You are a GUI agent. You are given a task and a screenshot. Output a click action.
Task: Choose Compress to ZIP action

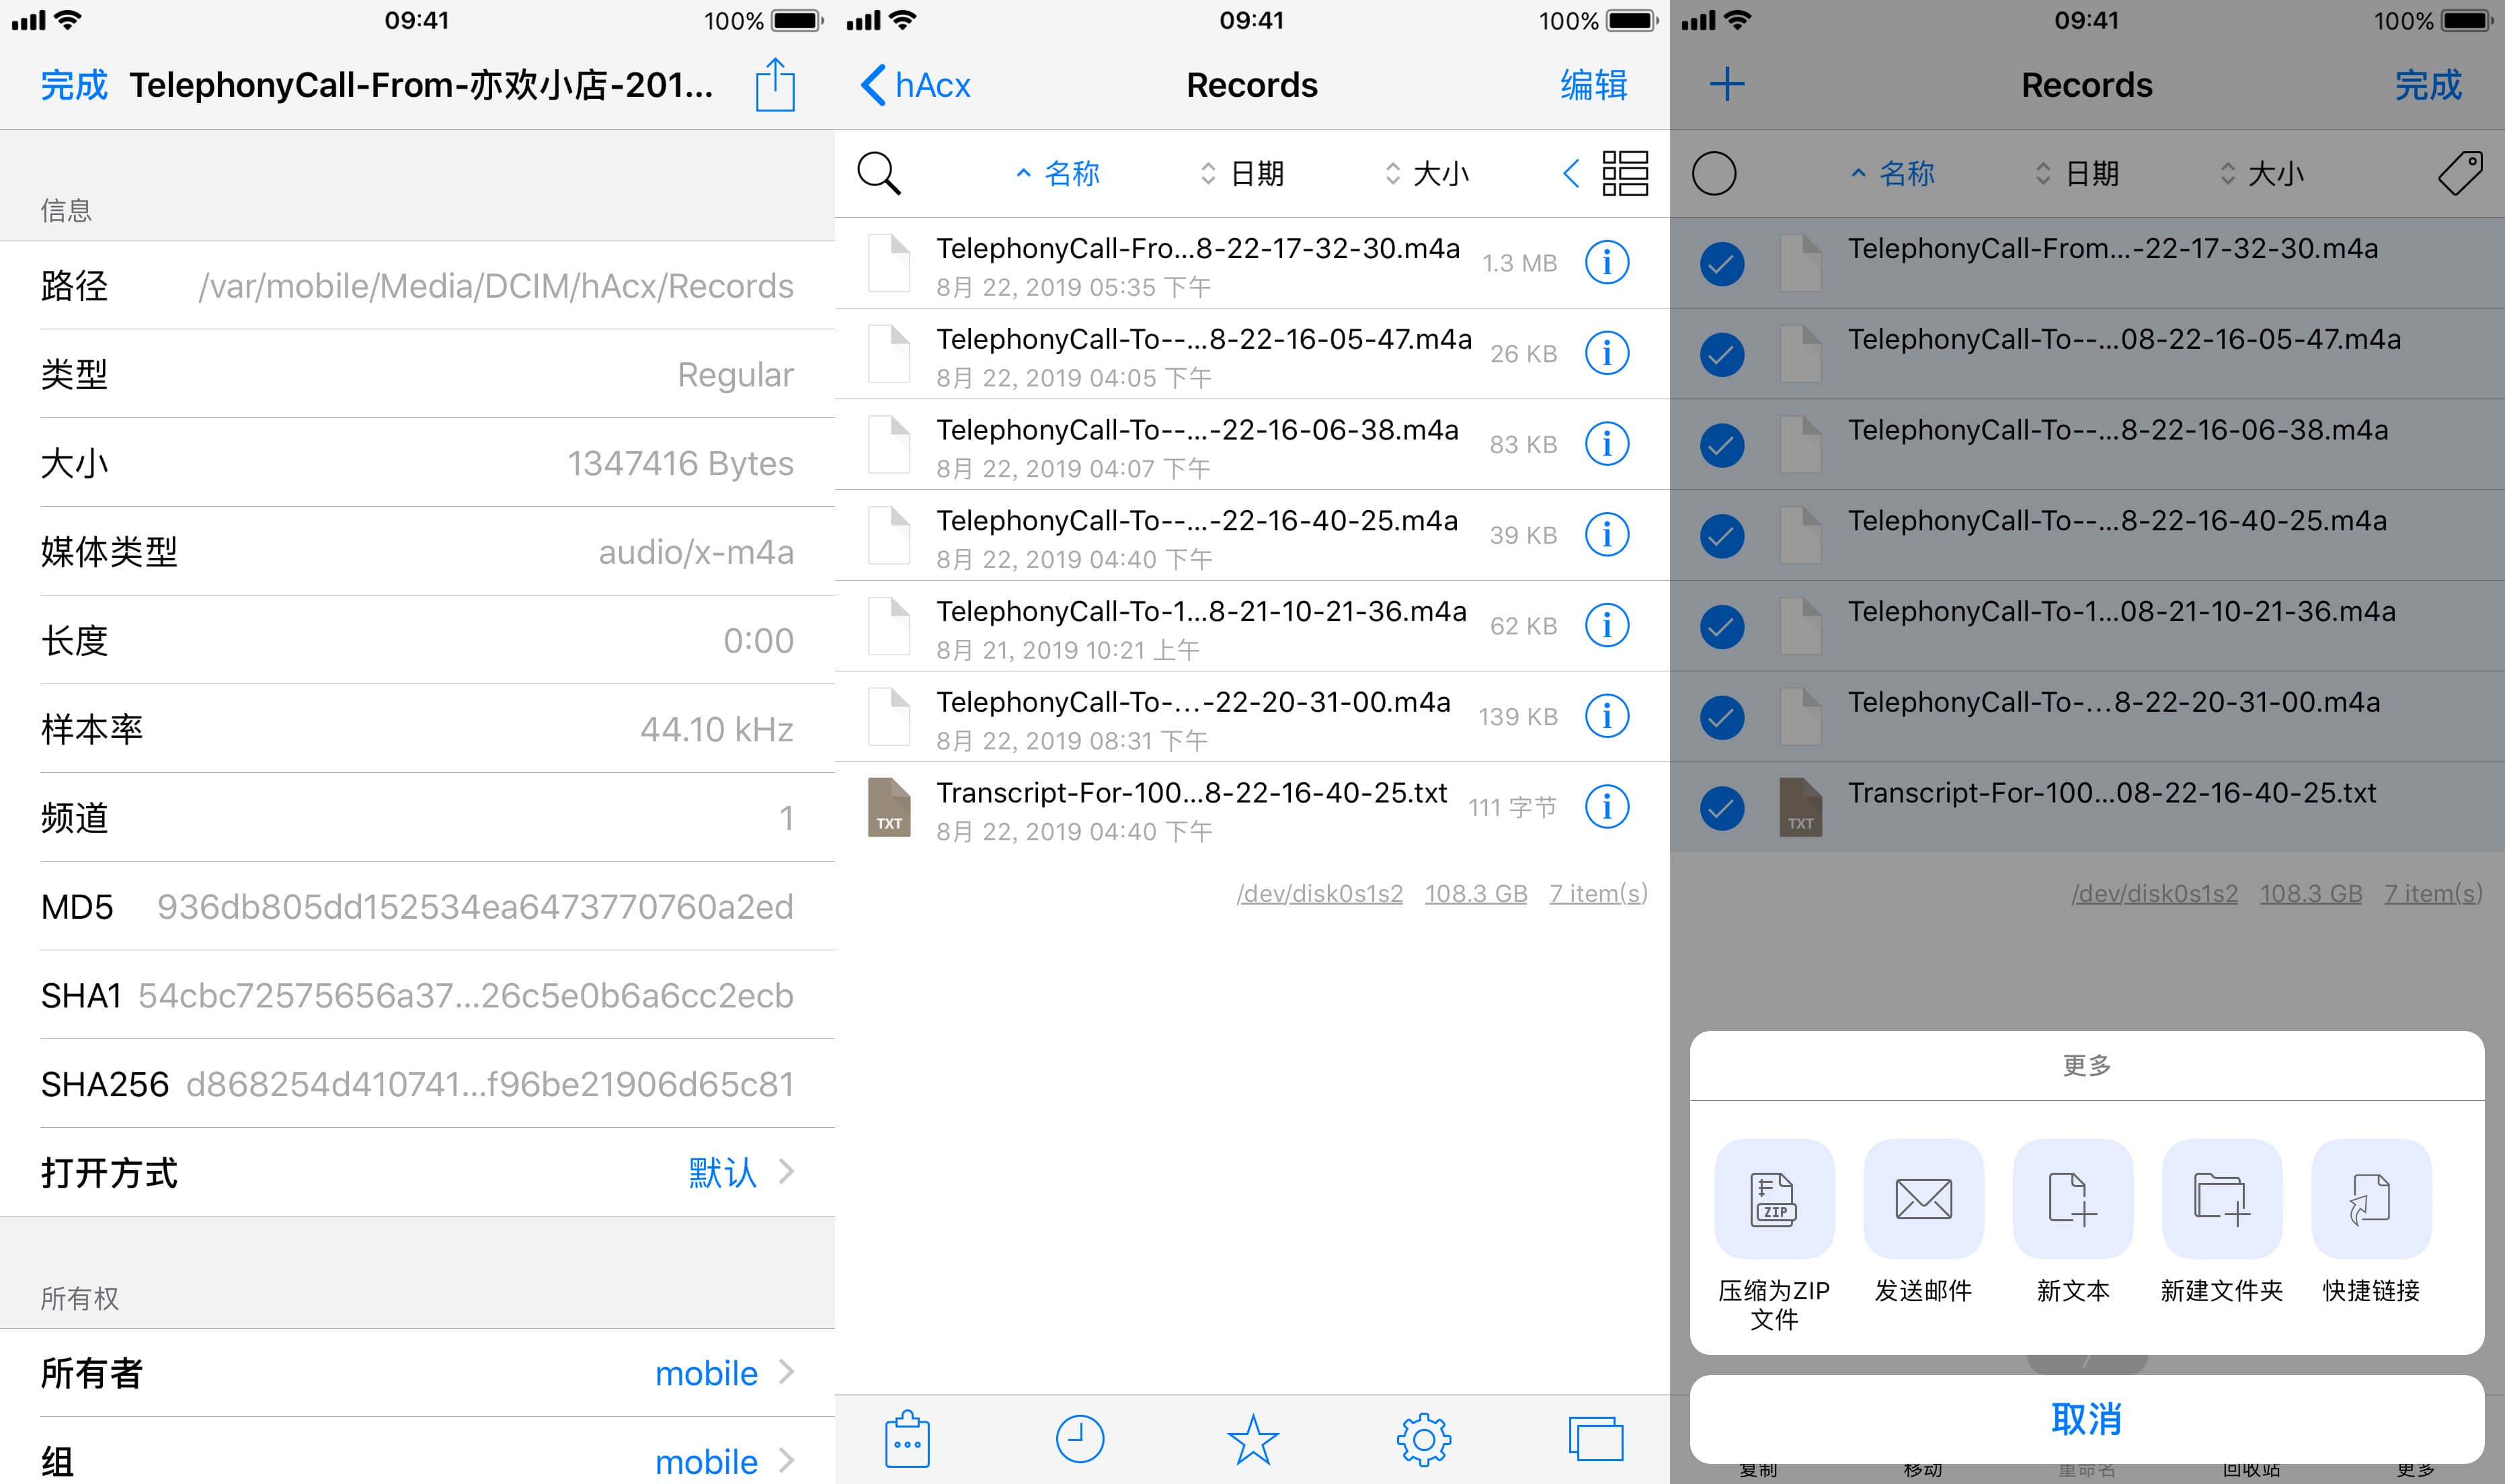[1774, 1199]
